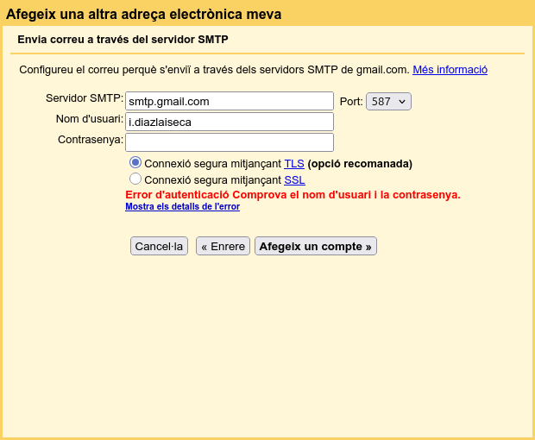Click the Servidor SMTP input field
535x440 pixels.
click(229, 101)
